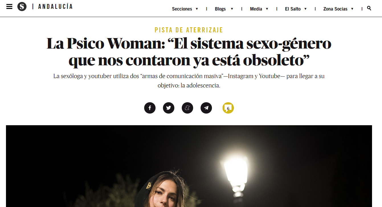Share article on Menéame
The height and width of the screenshot is (207, 382).
pos(187,108)
